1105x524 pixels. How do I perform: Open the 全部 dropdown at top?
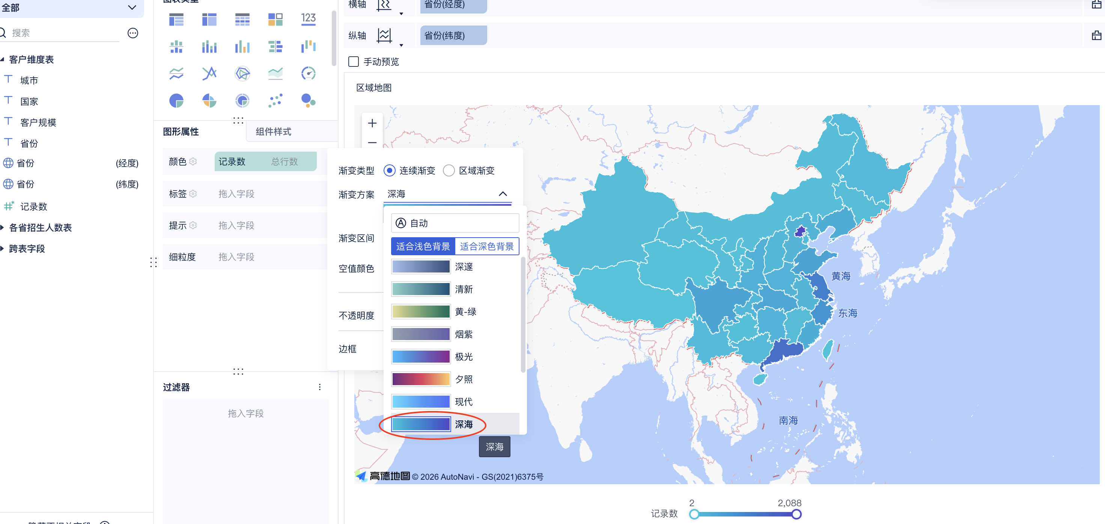coord(132,8)
